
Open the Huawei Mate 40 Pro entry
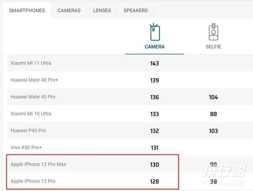[x=33, y=97]
